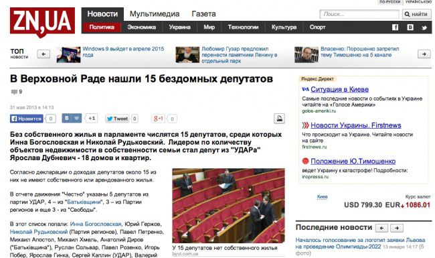Share article via VK heart button
This screenshot has width=435, height=258.
(x=72, y=119)
